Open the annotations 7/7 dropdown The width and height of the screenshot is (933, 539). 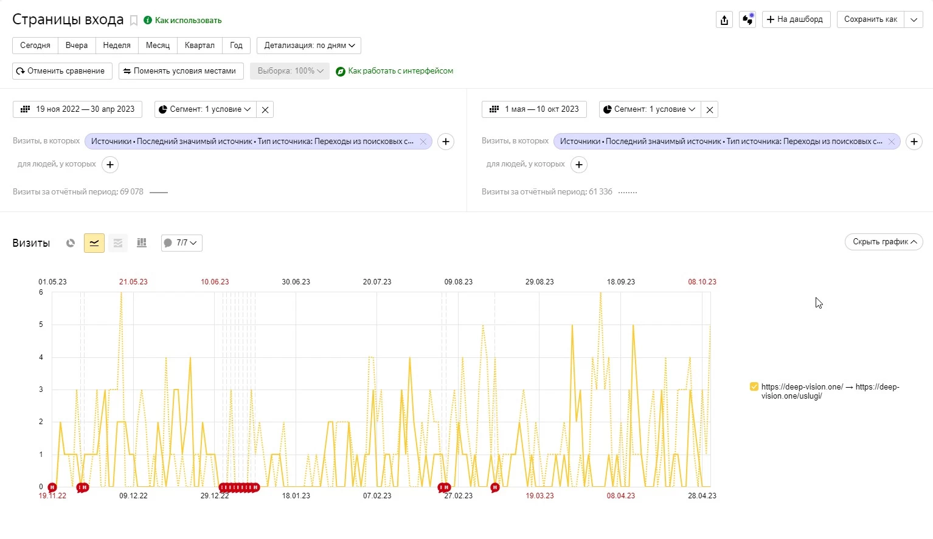[x=181, y=243]
